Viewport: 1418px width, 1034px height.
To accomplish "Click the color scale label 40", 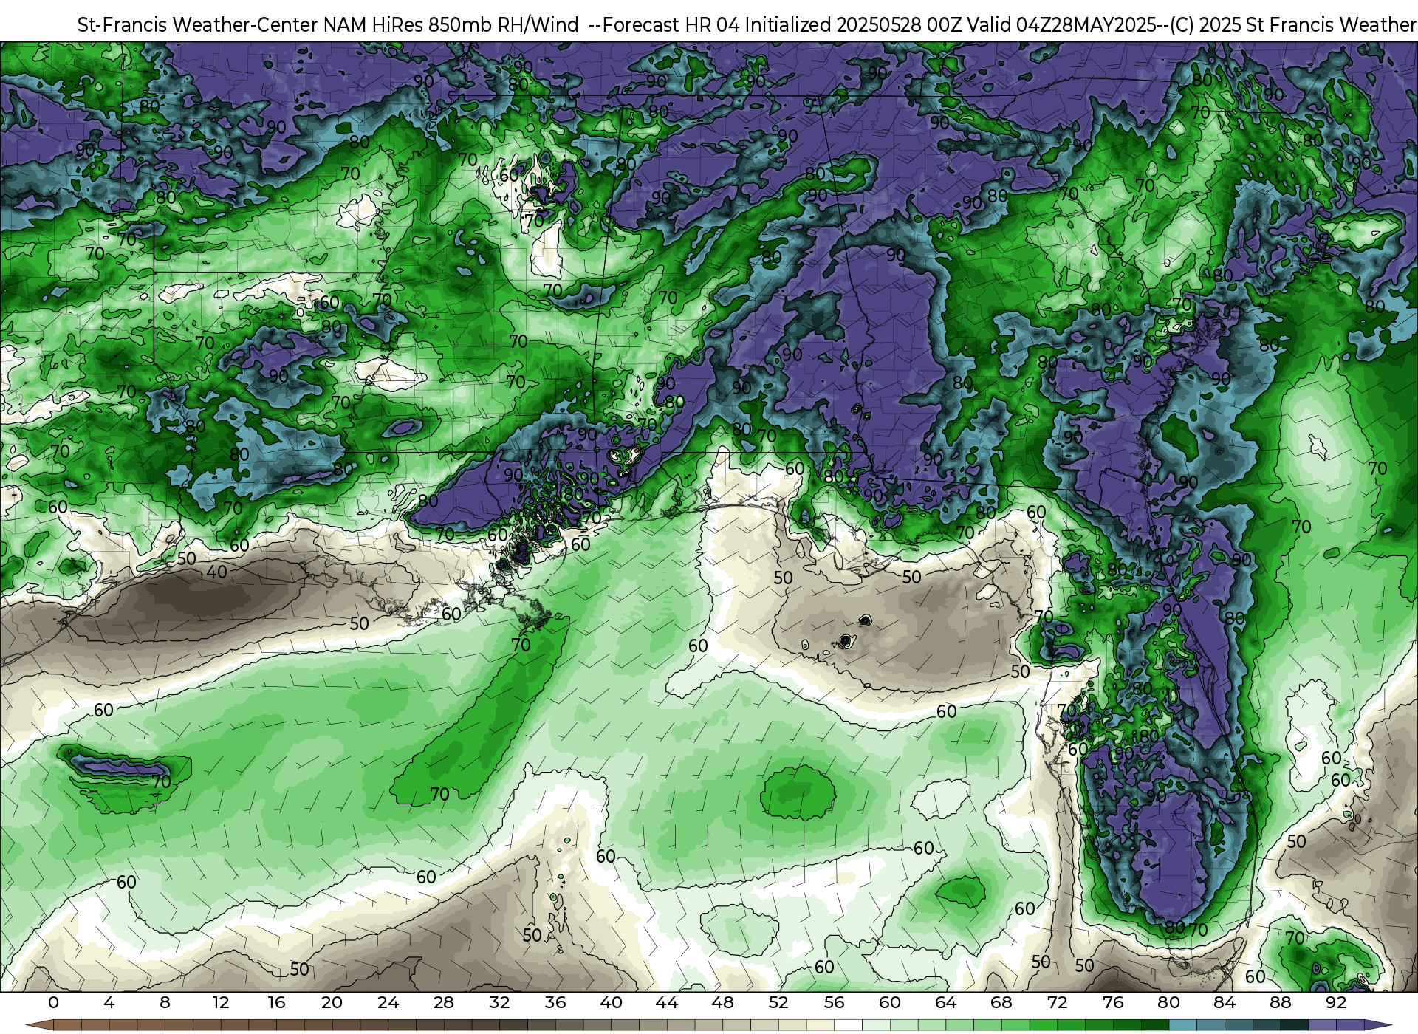I will (x=611, y=1003).
